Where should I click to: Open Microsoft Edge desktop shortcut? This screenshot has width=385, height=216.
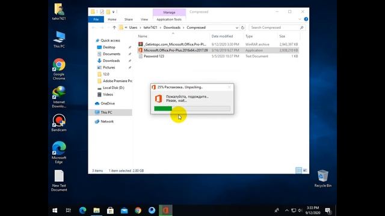coord(59,152)
